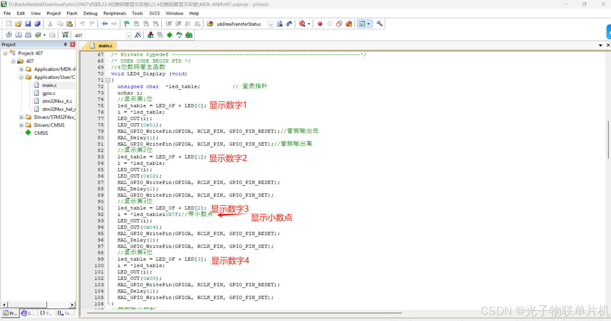Open the Peripherals menu
Image resolution: width=611 pixels, height=321 pixels.
click(115, 13)
